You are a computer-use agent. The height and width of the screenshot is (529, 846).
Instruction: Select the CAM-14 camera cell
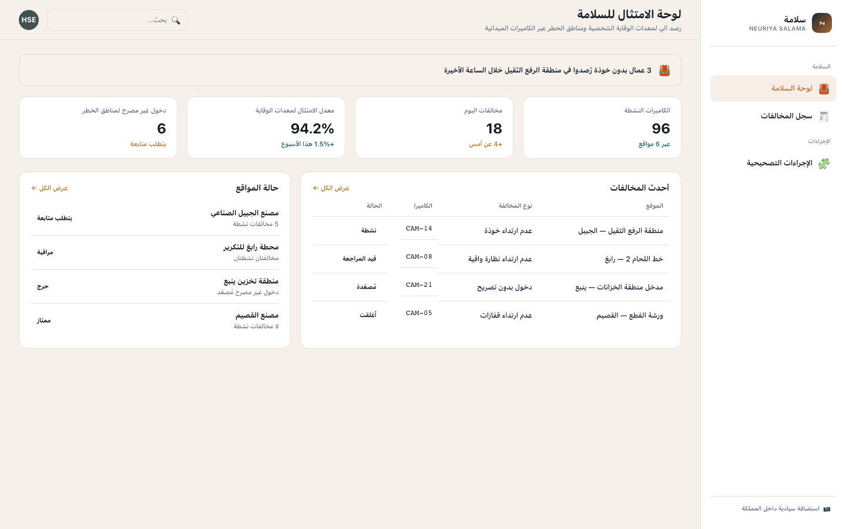[419, 229]
